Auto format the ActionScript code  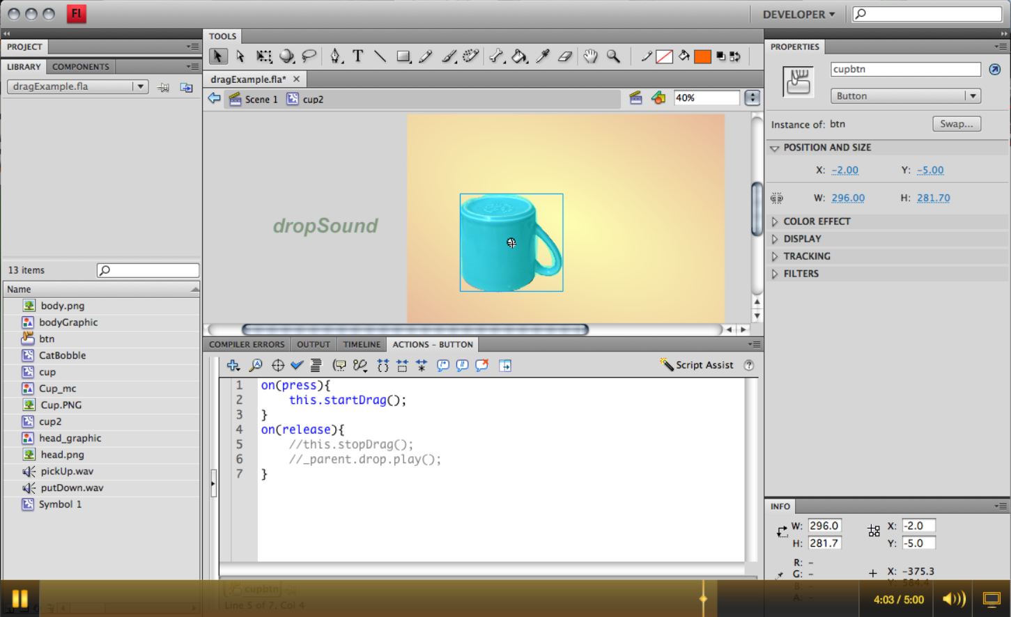pyautogui.click(x=316, y=365)
